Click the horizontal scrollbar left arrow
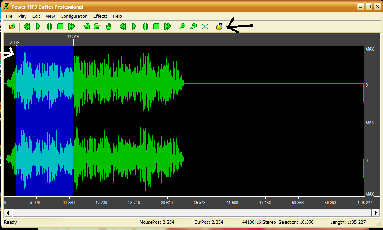This screenshot has width=383, height=230. [x=8, y=213]
